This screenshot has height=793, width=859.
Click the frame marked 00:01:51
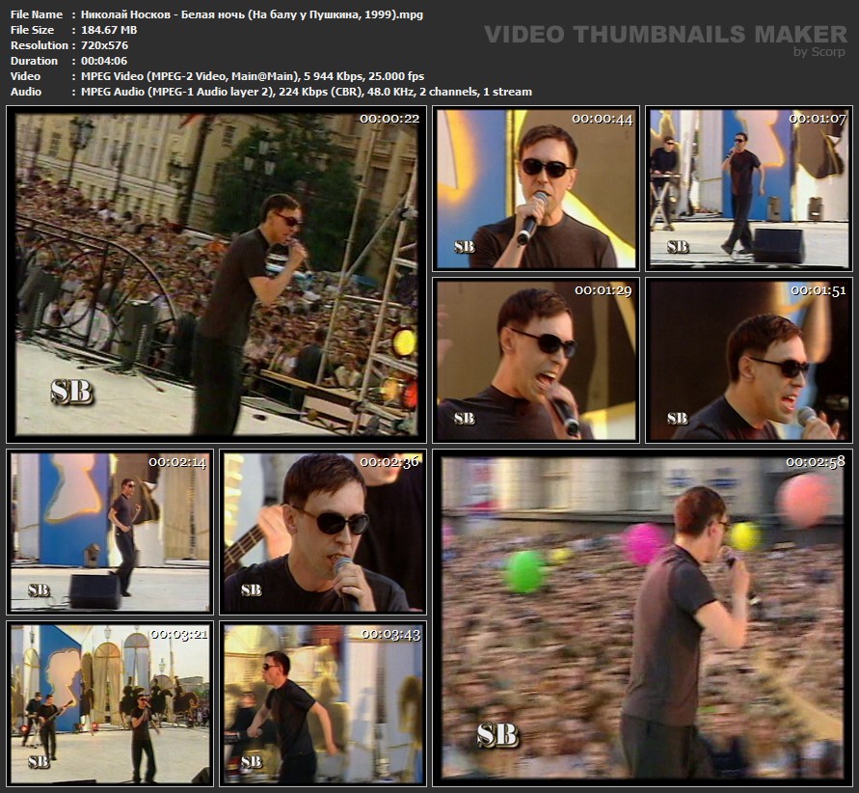[749, 360]
